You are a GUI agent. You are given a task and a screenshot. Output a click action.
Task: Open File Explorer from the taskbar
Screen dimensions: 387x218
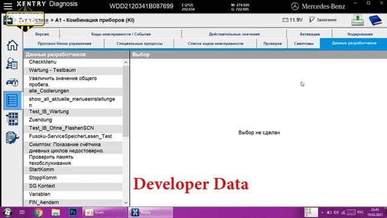56,213
